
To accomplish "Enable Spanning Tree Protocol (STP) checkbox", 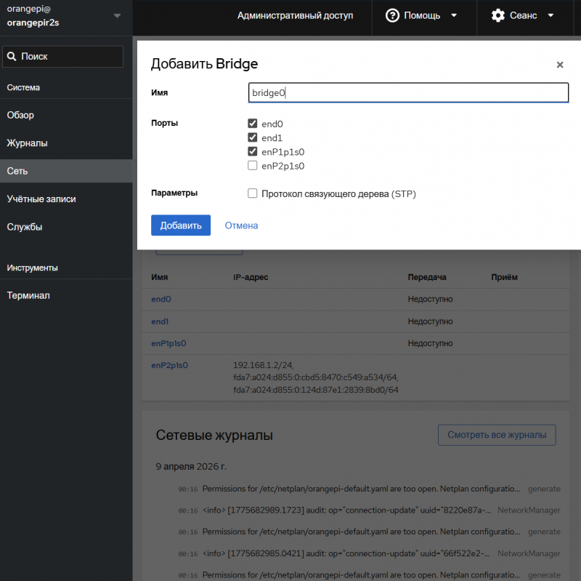I will [x=253, y=193].
